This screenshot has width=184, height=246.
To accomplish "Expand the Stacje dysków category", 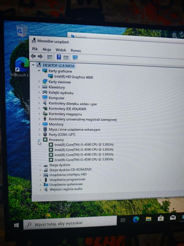I will [40, 165].
